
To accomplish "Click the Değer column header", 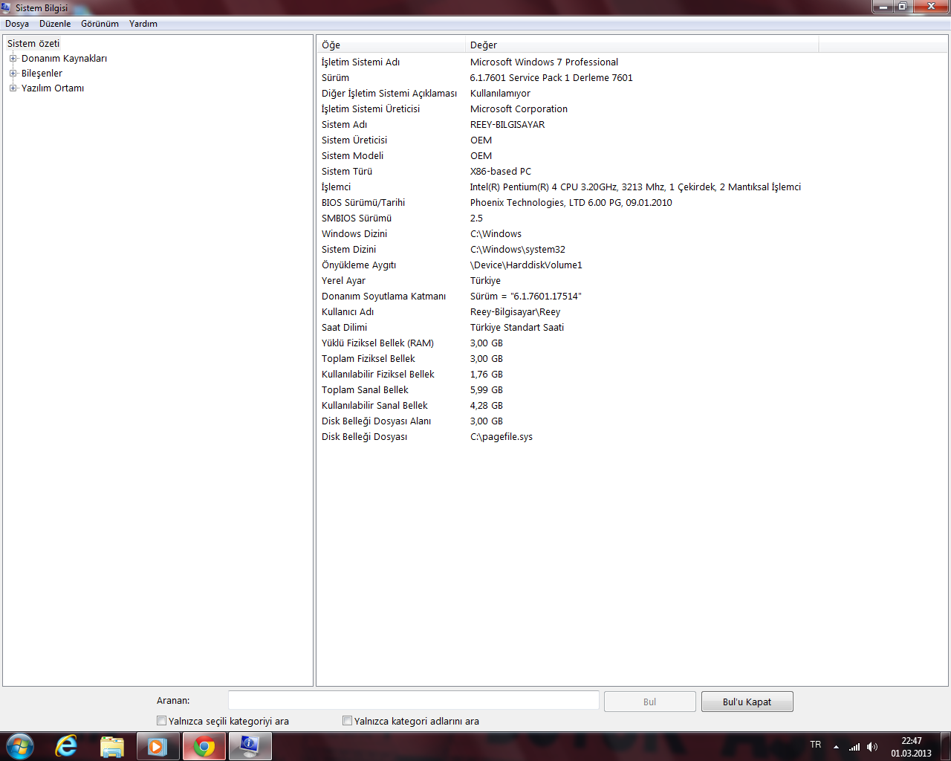I will [642, 45].
